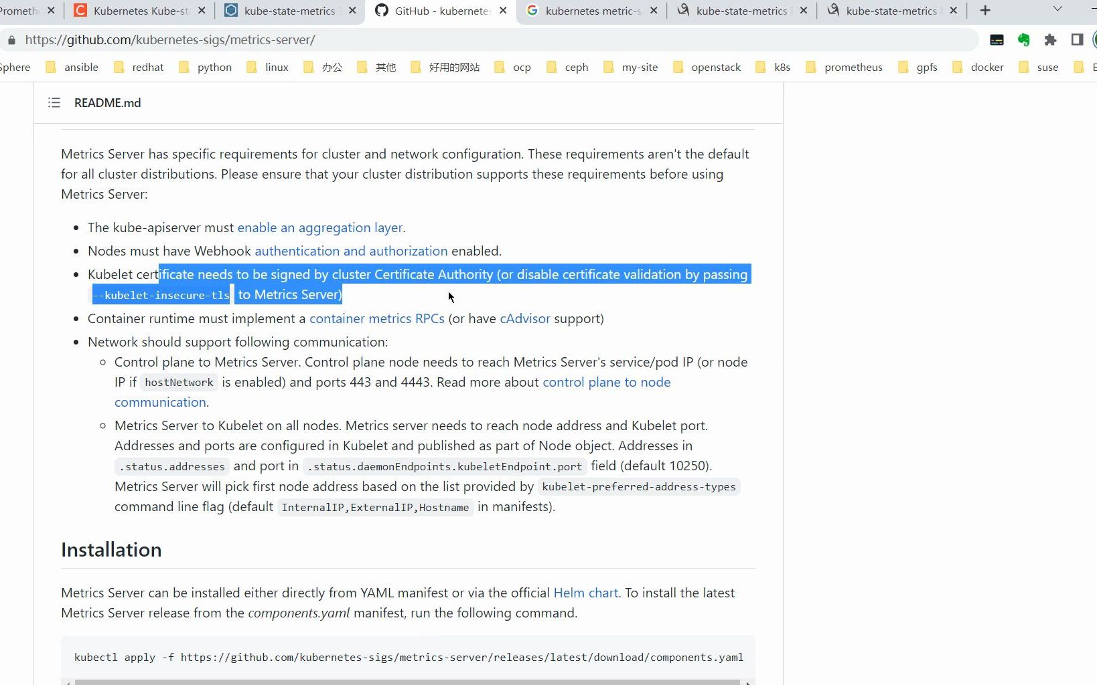Open the python bookmark folder
Screen dimensions: 1097x685
coord(206,67)
